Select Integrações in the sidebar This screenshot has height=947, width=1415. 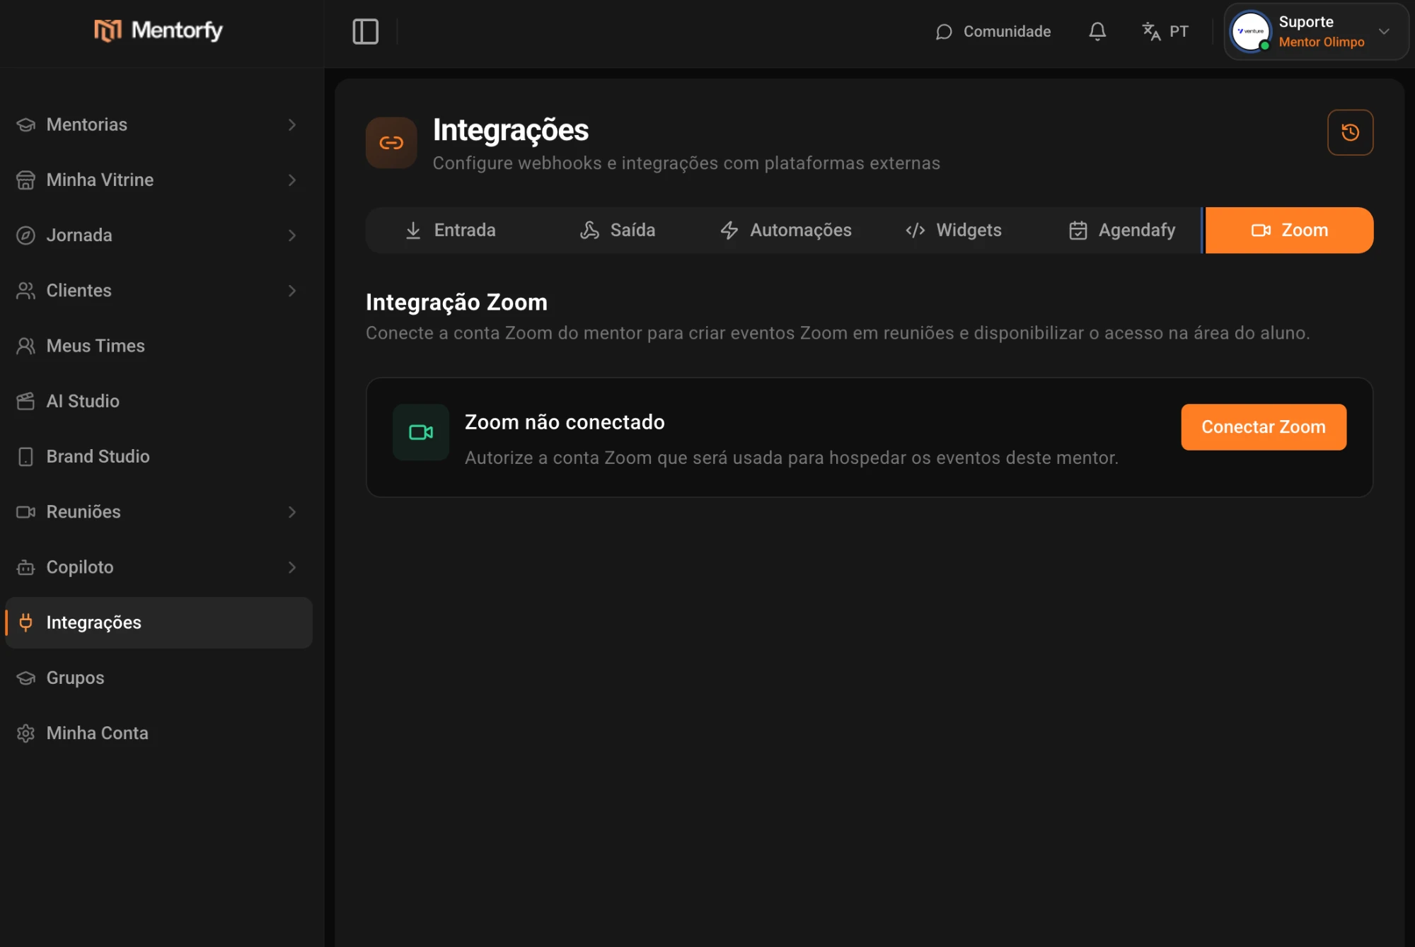pos(158,622)
